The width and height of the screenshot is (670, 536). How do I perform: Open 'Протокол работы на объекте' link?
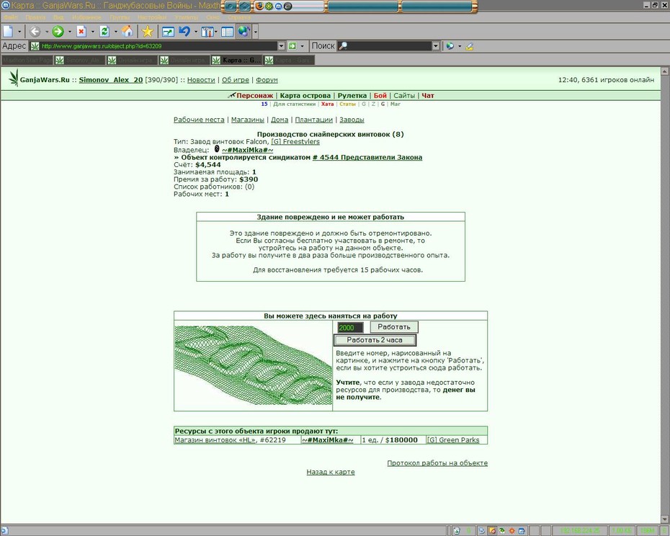pyautogui.click(x=437, y=463)
